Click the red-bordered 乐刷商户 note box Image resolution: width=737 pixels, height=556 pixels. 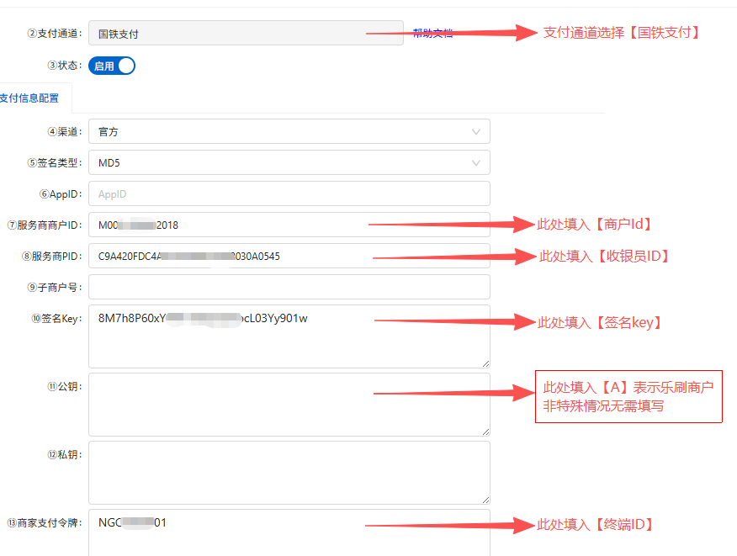click(628, 397)
